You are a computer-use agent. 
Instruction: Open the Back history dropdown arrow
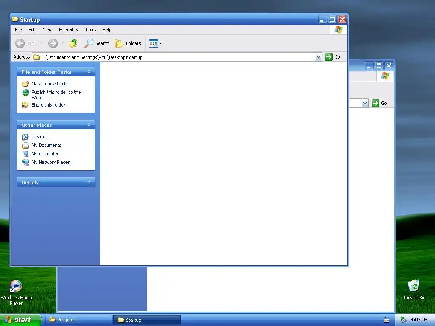point(41,43)
